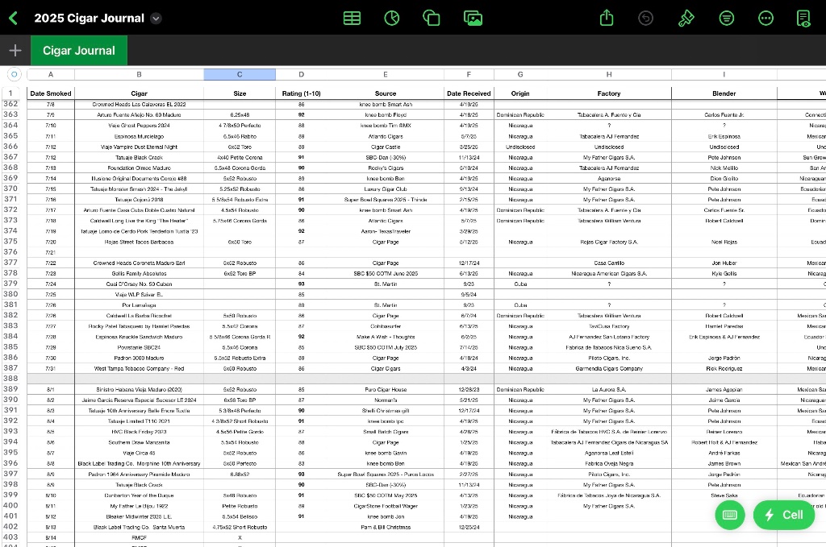Undo the last action
This screenshot has width=826, height=547.
645,18
